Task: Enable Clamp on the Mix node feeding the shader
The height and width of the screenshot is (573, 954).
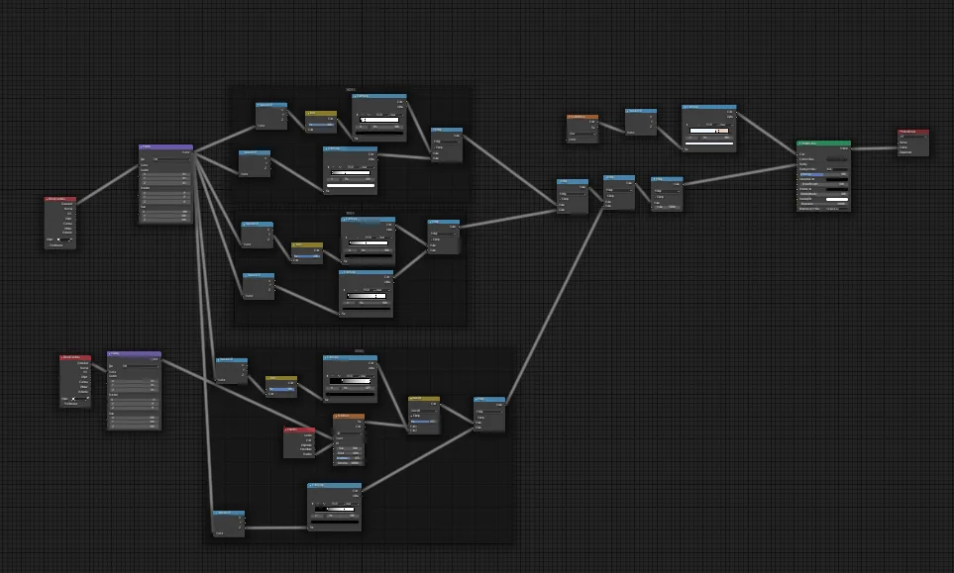Action: 658,197
